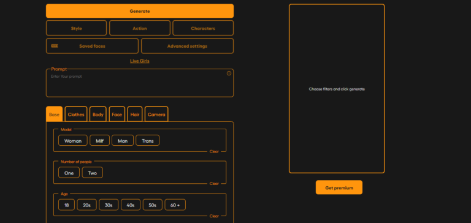Image resolution: width=471 pixels, height=223 pixels.
Task: Expand the Advanced settings panel
Action: [x=187, y=46]
